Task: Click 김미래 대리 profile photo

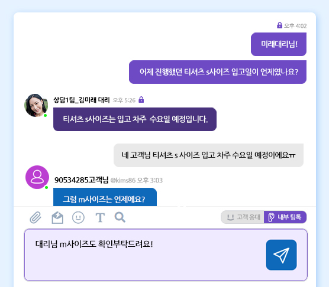Action: 36,105
